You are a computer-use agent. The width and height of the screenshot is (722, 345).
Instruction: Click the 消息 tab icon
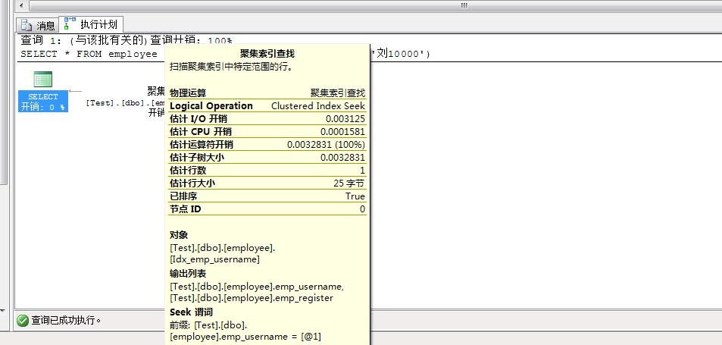[x=27, y=25]
